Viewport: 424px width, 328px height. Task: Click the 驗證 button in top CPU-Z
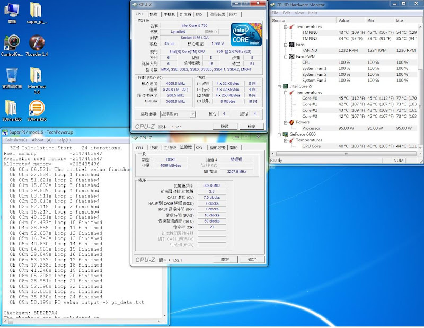pyautogui.click(x=225, y=126)
